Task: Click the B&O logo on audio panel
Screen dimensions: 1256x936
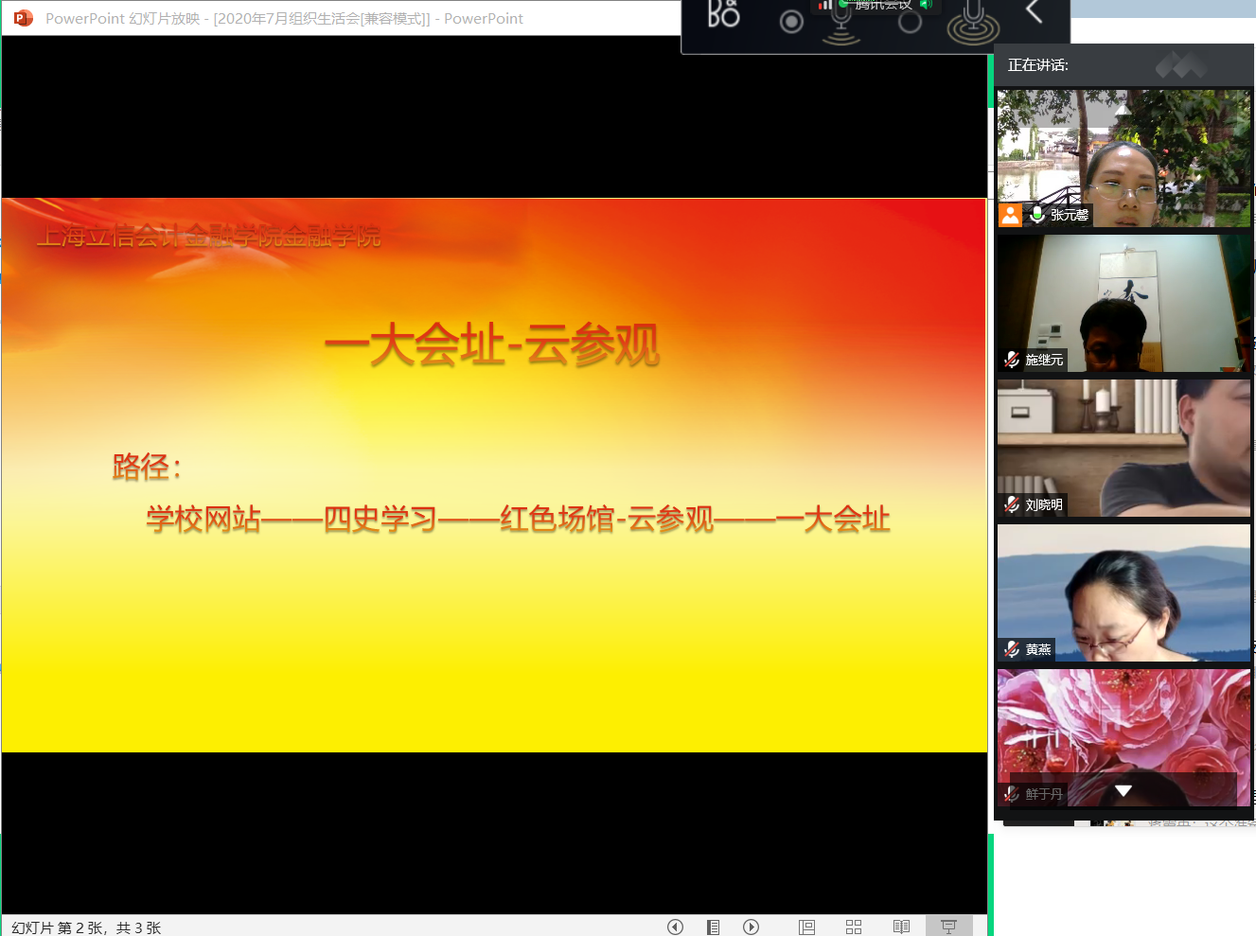Action: 724,14
